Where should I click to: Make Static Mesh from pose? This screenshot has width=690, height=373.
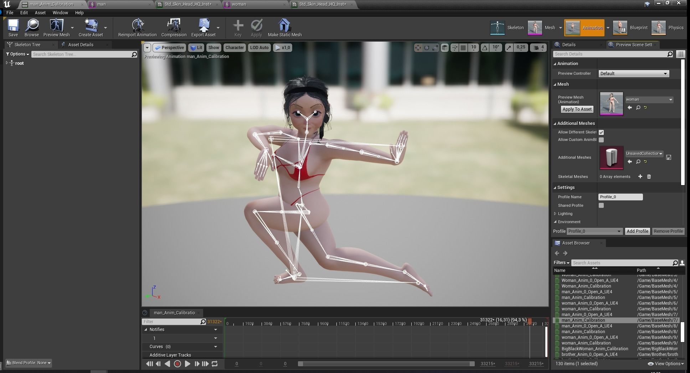pos(284,28)
